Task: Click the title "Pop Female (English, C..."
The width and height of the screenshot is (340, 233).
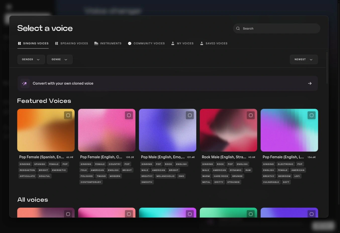Action: coord(101,157)
